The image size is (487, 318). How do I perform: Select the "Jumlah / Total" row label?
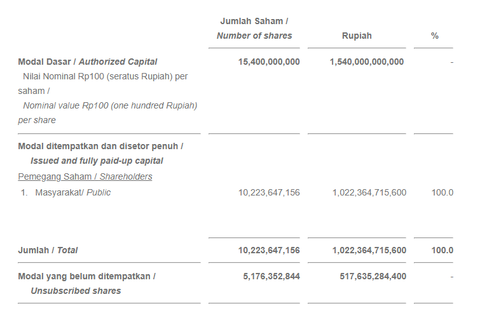coord(48,250)
